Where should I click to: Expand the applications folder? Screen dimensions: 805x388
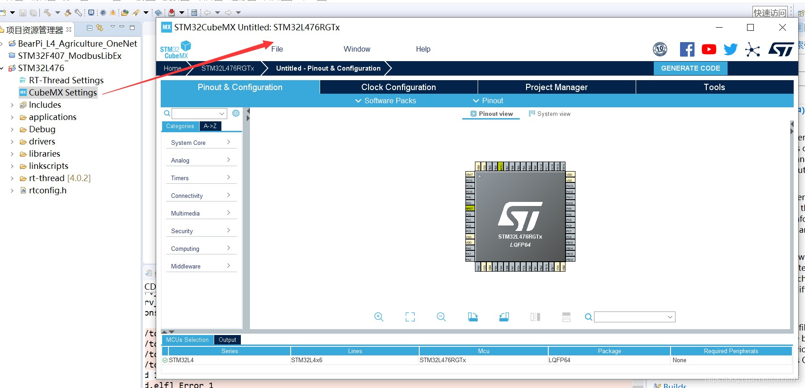coord(12,117)
